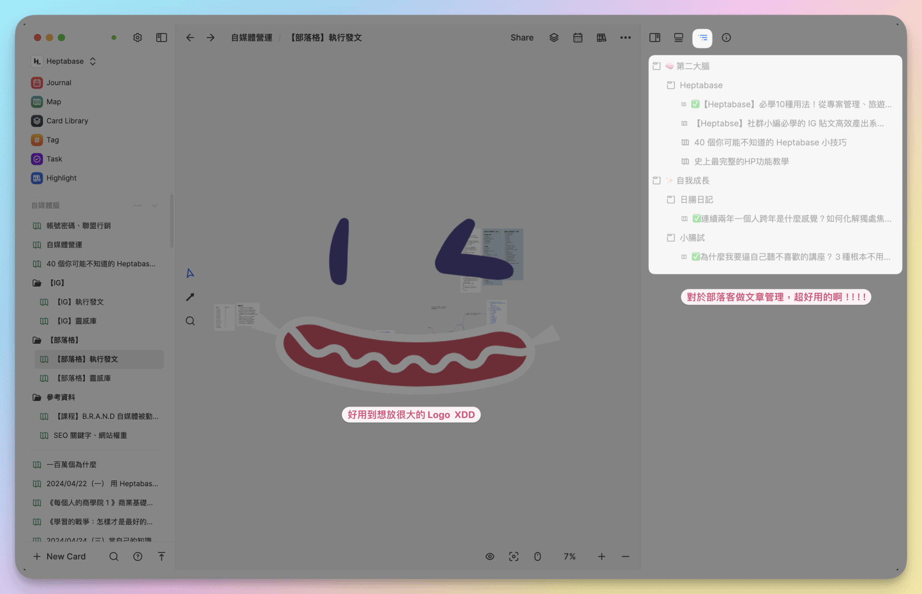Zoom out with the minus icon
The image size is (922, 594).
point(625,557)
